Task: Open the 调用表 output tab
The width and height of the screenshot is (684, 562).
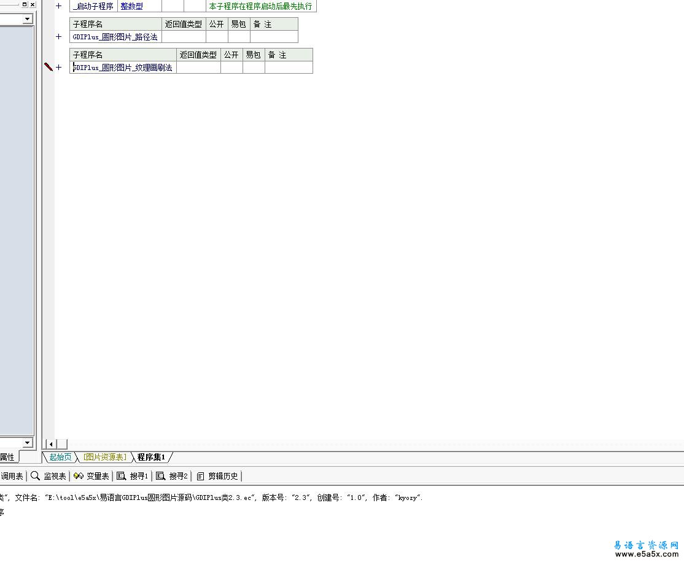Action: pos(12,476)
